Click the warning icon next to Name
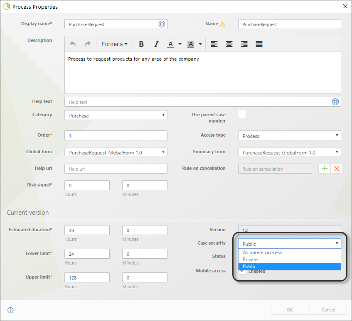The height and width of the screenshot is (321, 352). point(222,24)
